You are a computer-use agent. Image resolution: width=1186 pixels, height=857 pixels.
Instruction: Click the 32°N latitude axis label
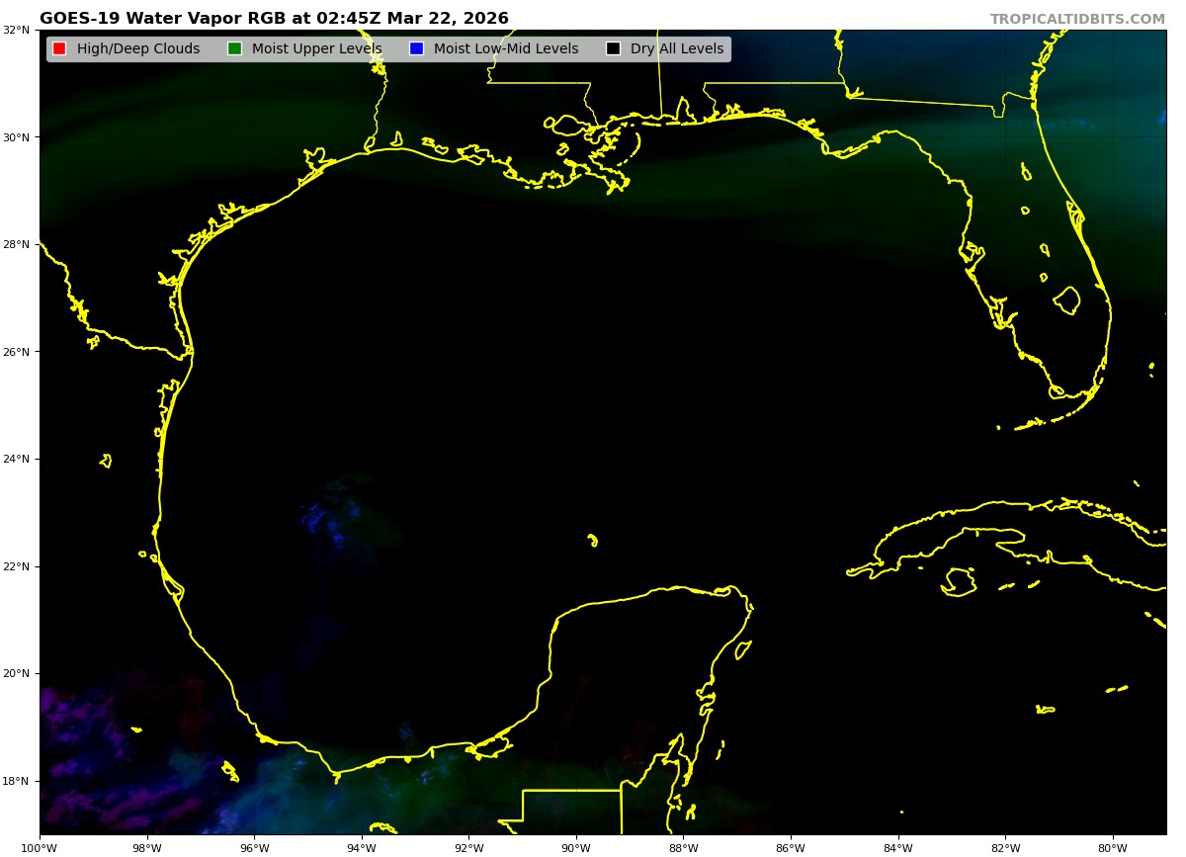point(17,30)
